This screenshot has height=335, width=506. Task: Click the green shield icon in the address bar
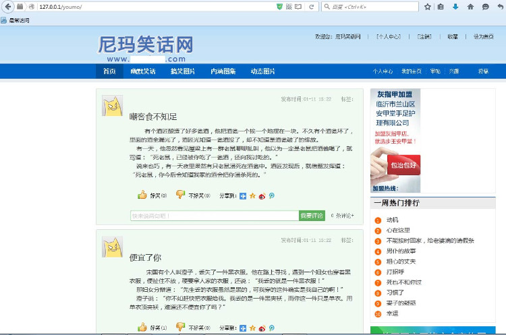[280, 7]
